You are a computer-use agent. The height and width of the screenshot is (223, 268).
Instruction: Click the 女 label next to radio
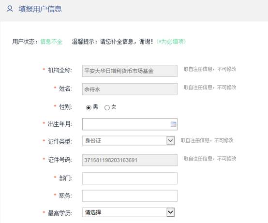tap(114, 107)
